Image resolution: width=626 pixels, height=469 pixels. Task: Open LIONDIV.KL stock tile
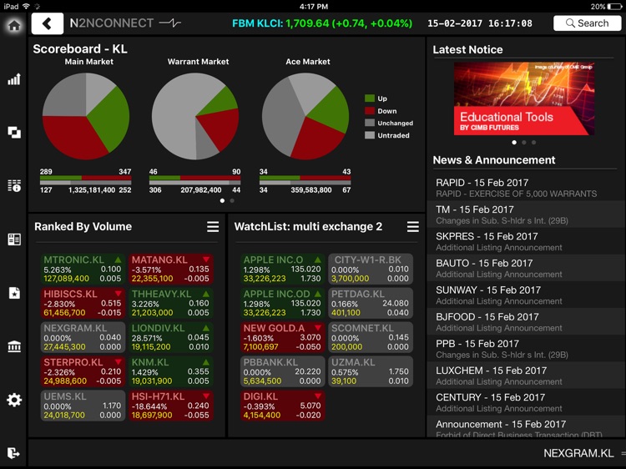171,337
